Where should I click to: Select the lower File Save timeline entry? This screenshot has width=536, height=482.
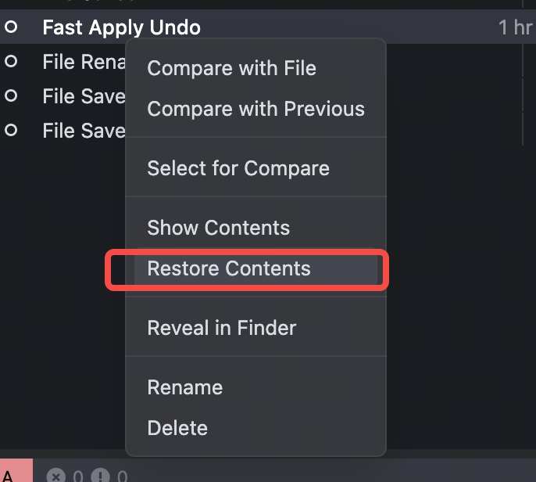point(83,130)
